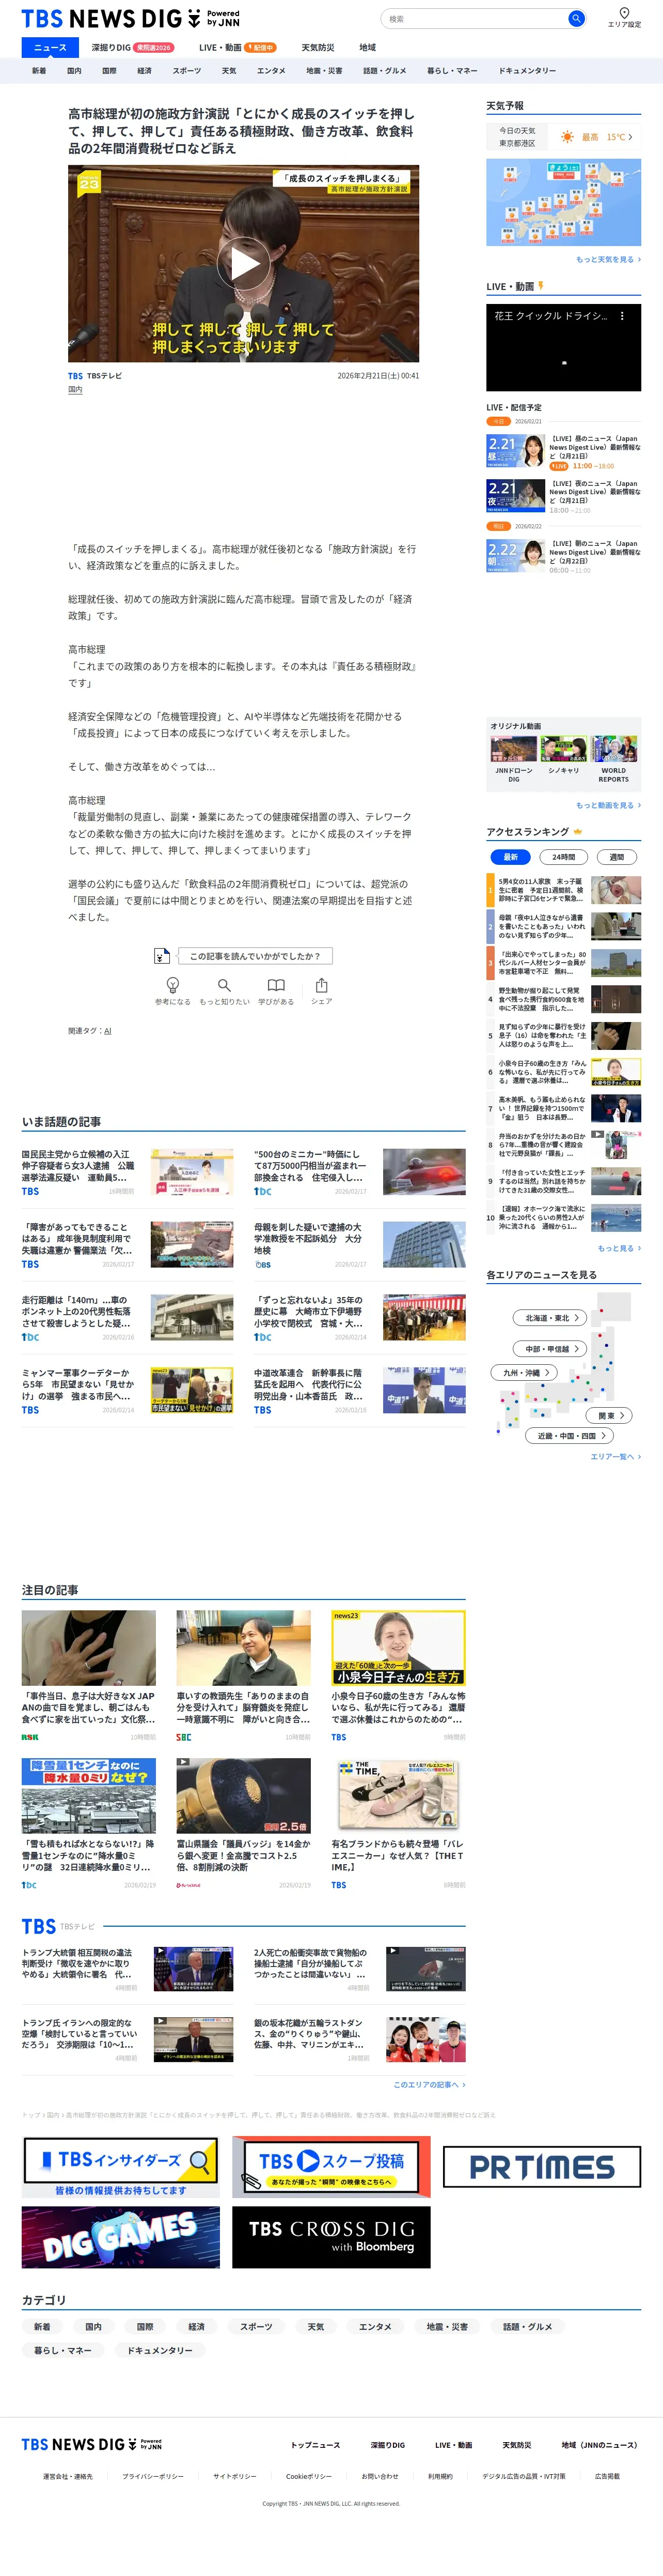Open ドキュメンタリー in the sub-navigation bar
This screenshot has width=663, height=2576.
coord(527,71)
